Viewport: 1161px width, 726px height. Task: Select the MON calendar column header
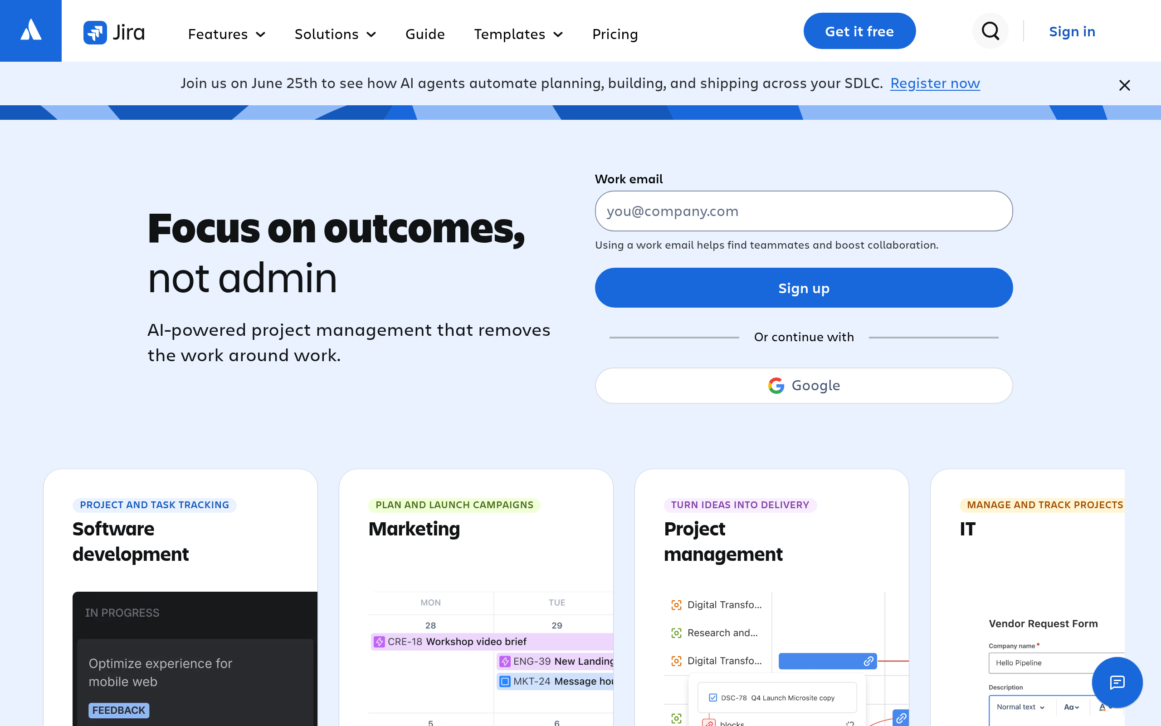(x=430, y=603)
